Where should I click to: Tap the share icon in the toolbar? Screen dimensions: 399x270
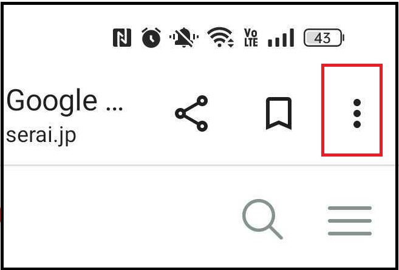(191, 113)
